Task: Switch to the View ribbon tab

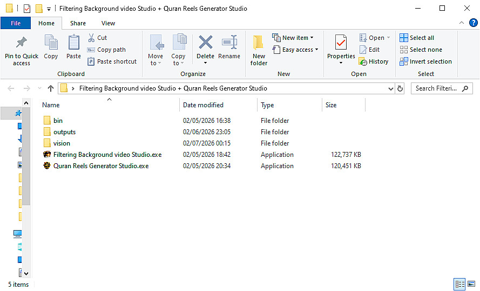Action: tap(108, 23)
